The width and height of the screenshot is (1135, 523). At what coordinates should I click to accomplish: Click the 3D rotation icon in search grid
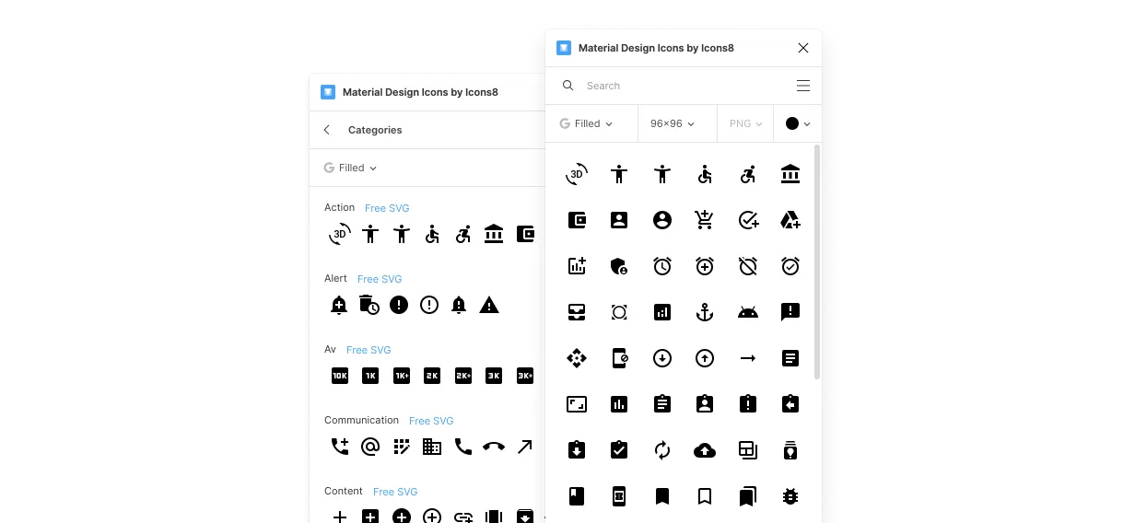[577, 173]
